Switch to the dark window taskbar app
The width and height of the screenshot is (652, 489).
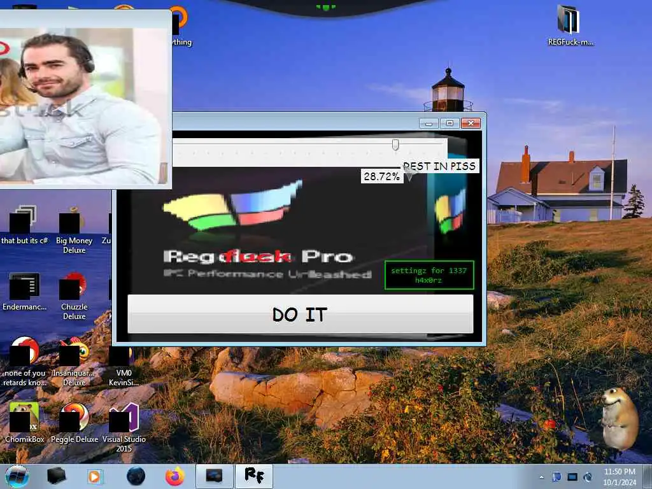pyautogui.click(x=214, y=476)
